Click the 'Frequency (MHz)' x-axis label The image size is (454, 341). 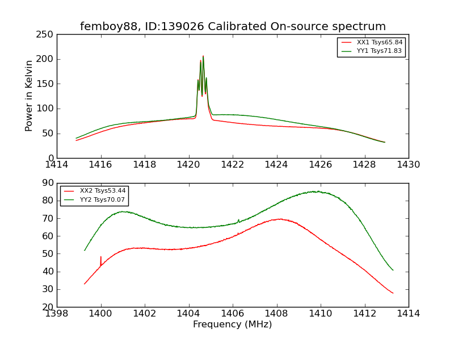[x=233, y=324]
